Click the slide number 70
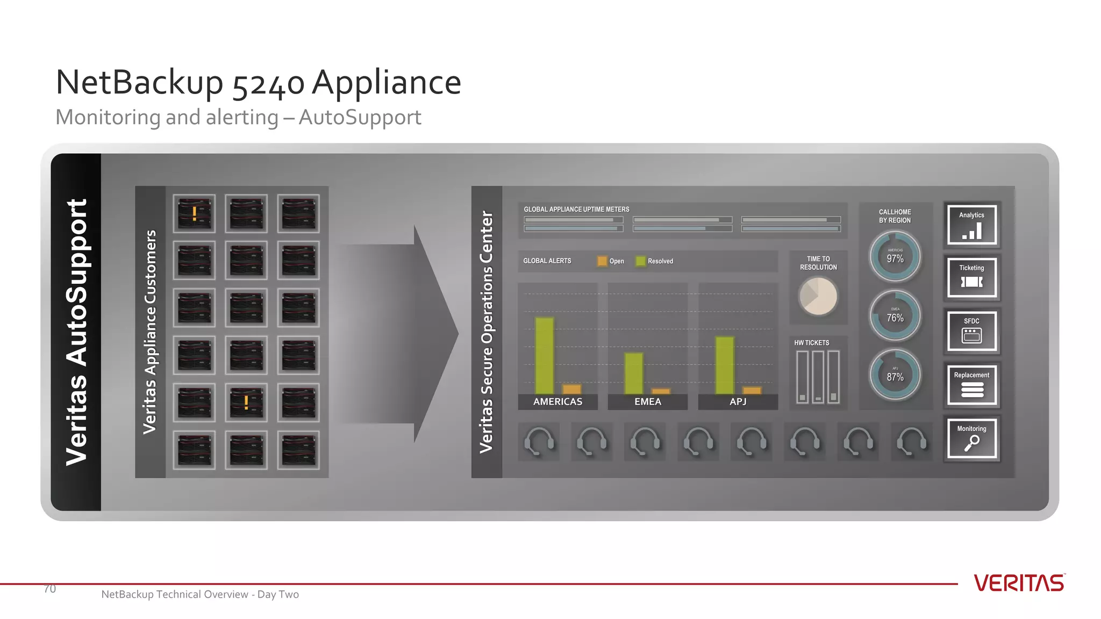 click(50, 589)
